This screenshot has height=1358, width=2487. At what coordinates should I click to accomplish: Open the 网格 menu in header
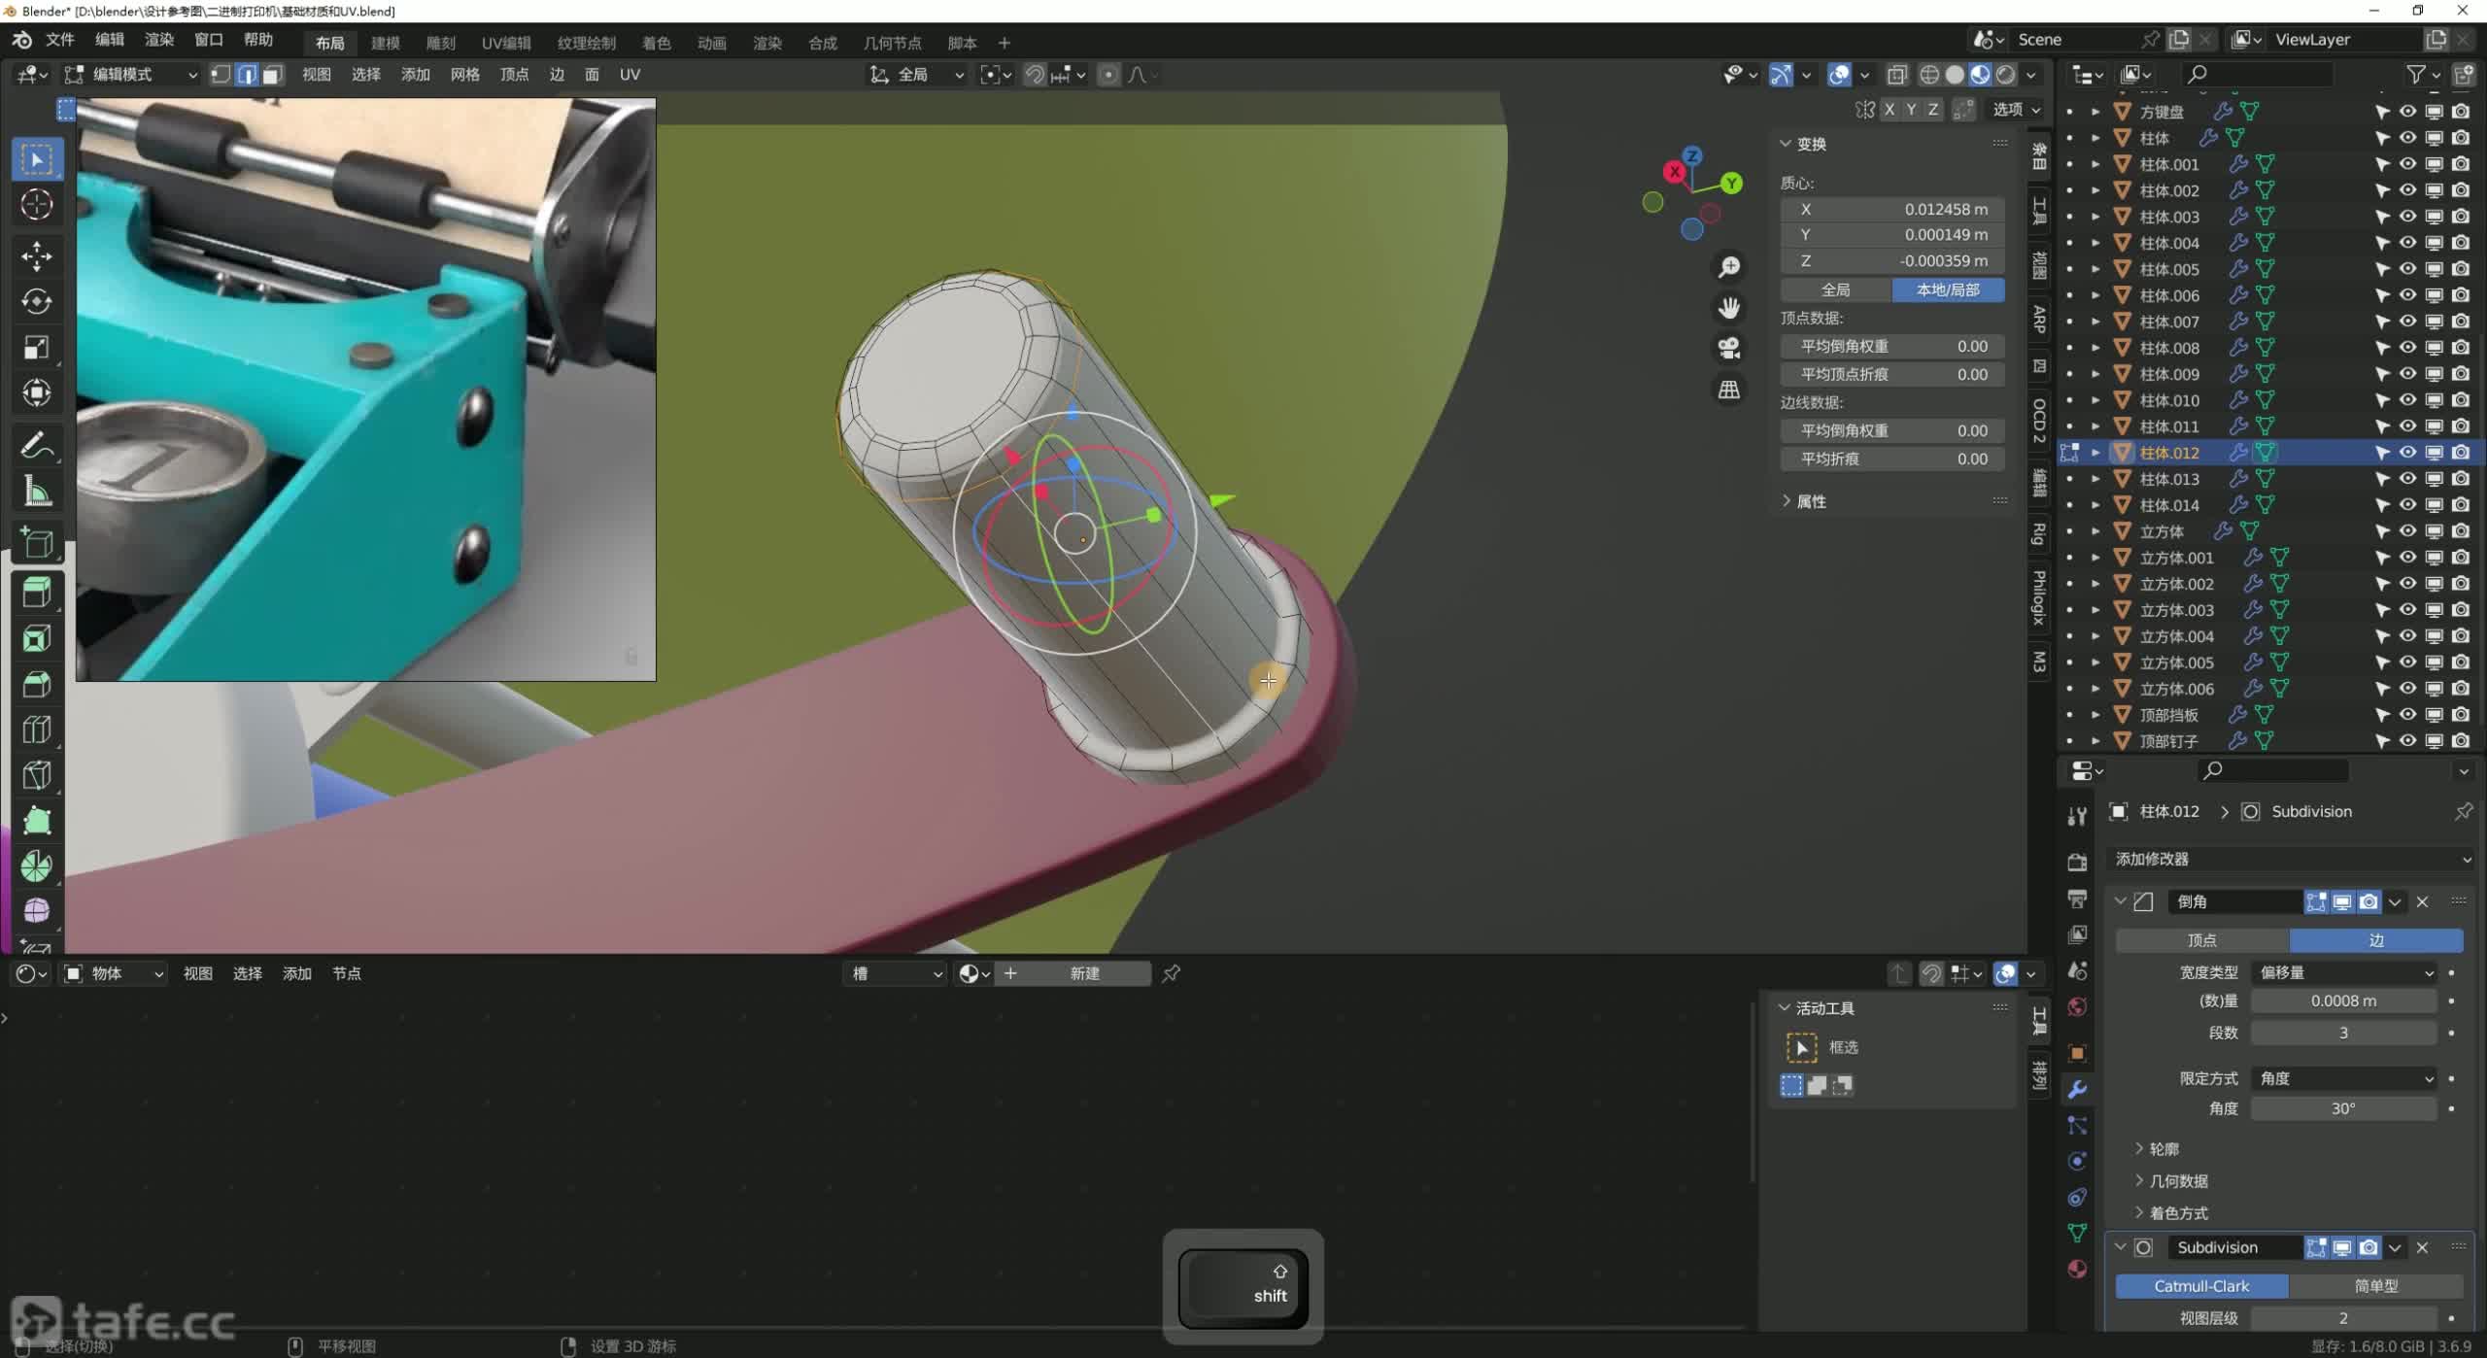(x=464, y=75)
